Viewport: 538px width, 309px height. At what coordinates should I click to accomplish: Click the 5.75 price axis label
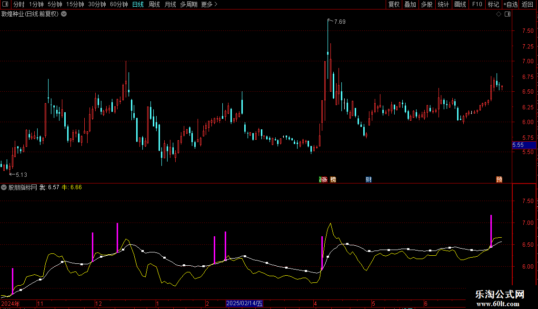[528, 138]
